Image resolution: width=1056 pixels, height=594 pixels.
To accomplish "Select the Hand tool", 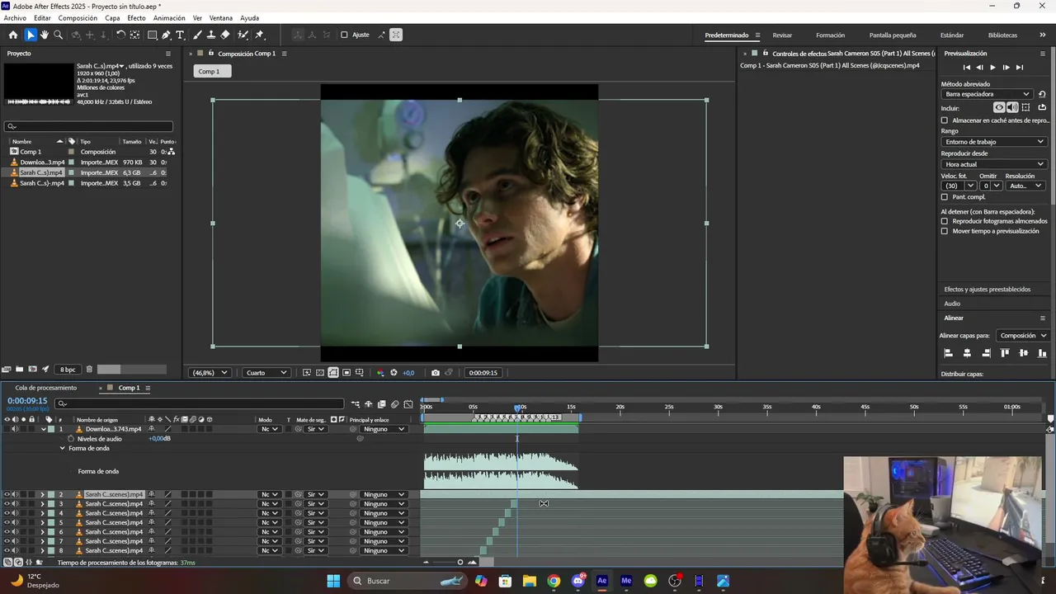I will tap(45, 35).
